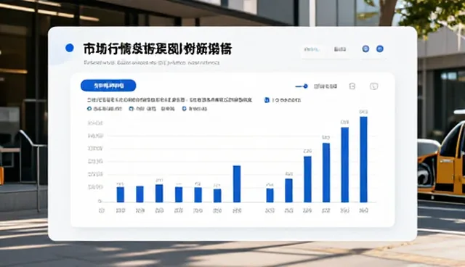Toggle the blue line-and-dot series marker
This screenshot has height=267, width=465.
[x=302, y=86]
